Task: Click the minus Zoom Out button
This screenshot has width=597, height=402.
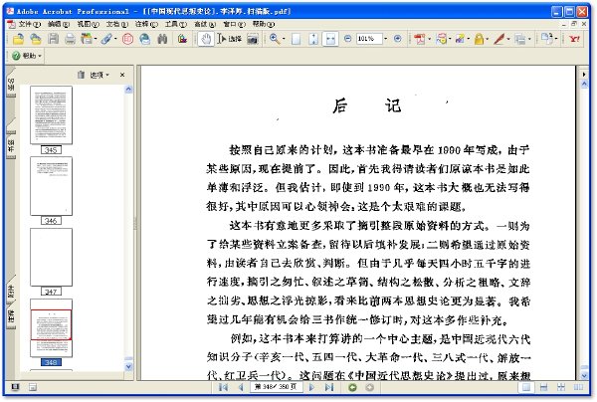Action: click(x=347, y=39)
